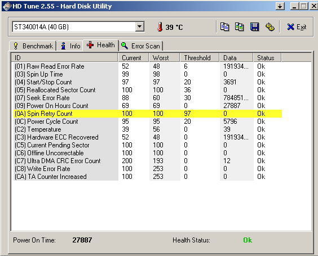Click the Exit button
The height and width of the screenshot is (256, 318).
(x=297, y=27)
